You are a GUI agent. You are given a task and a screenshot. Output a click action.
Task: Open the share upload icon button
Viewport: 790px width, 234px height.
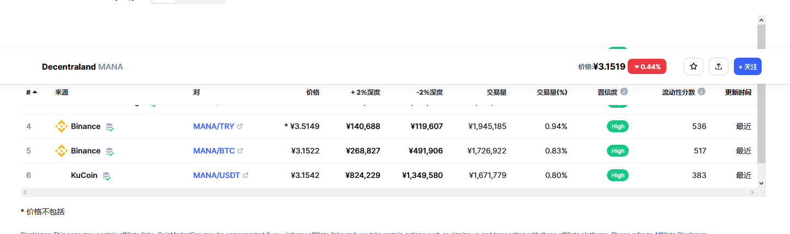point(719,66)
